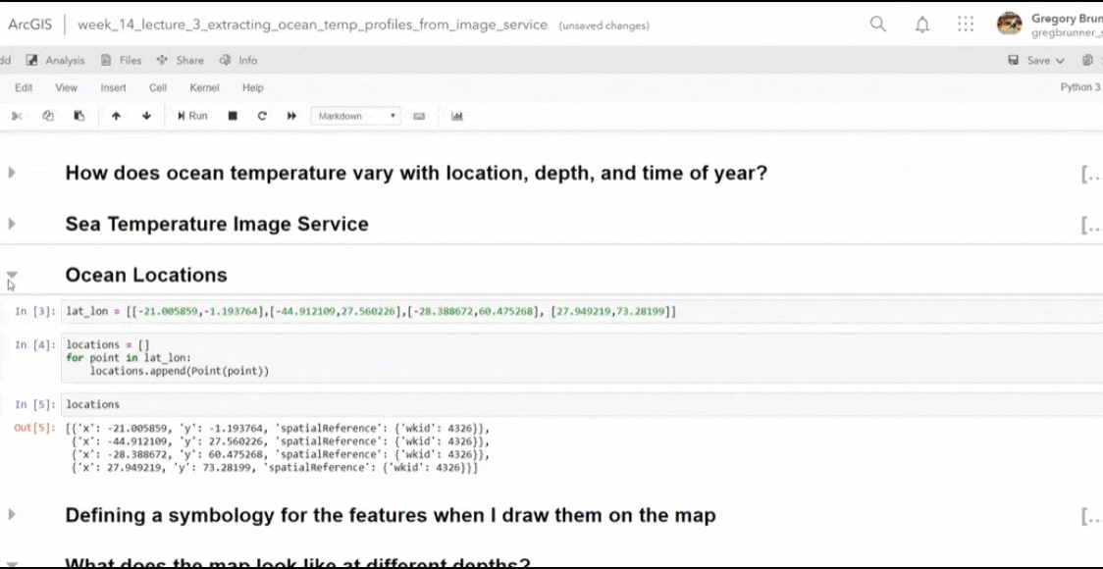Click the bar chart toolbar icon
Screen dimensions: 1103x569
click(x=457, y=116)
